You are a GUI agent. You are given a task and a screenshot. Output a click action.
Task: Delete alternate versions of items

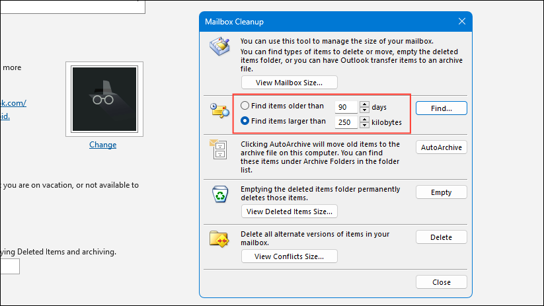[442, 237]
